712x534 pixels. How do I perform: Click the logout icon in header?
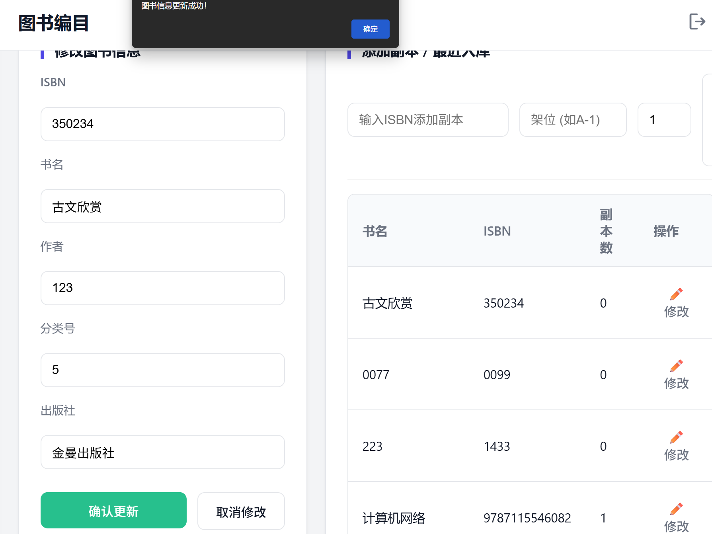pyautogui.click(x=697, y=21)
